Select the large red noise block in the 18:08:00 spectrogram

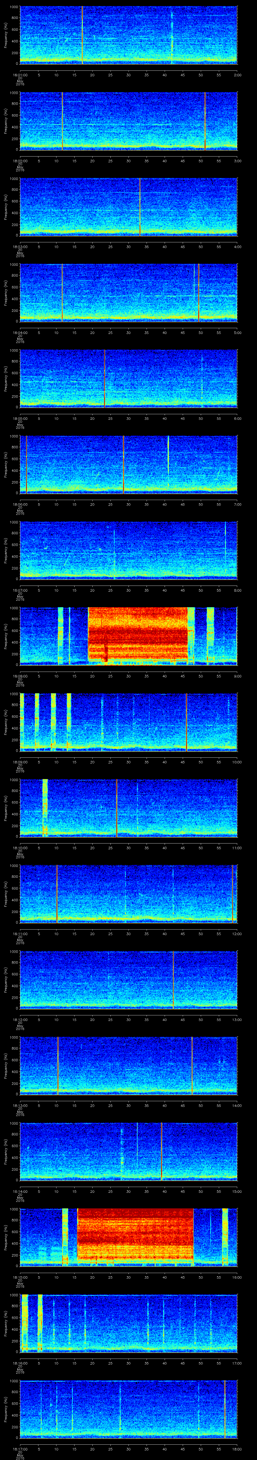pyautogui.click(x=137, y=634)
